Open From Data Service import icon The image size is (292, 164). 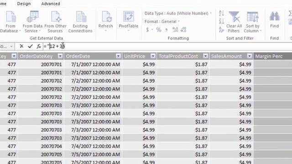pyautogui.click(x=32, y=17)
